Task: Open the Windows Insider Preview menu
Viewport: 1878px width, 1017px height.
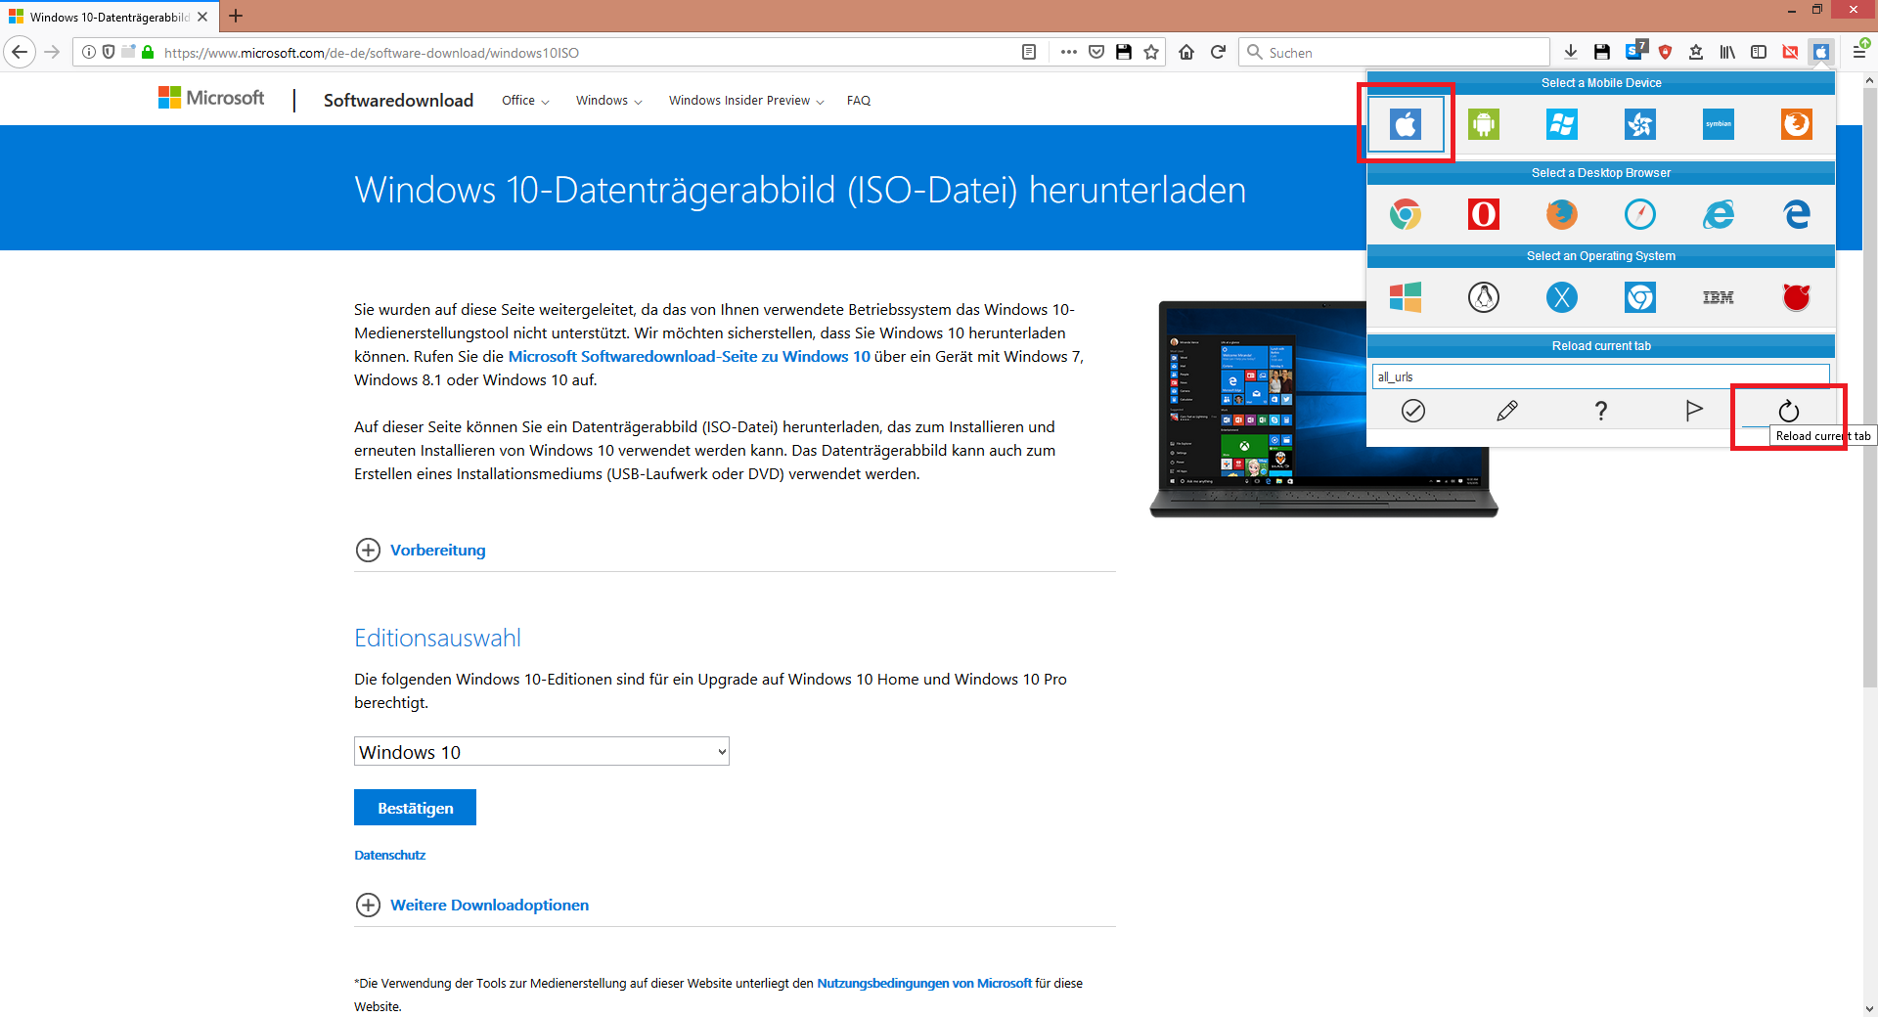Action: (x=746, y=101)
